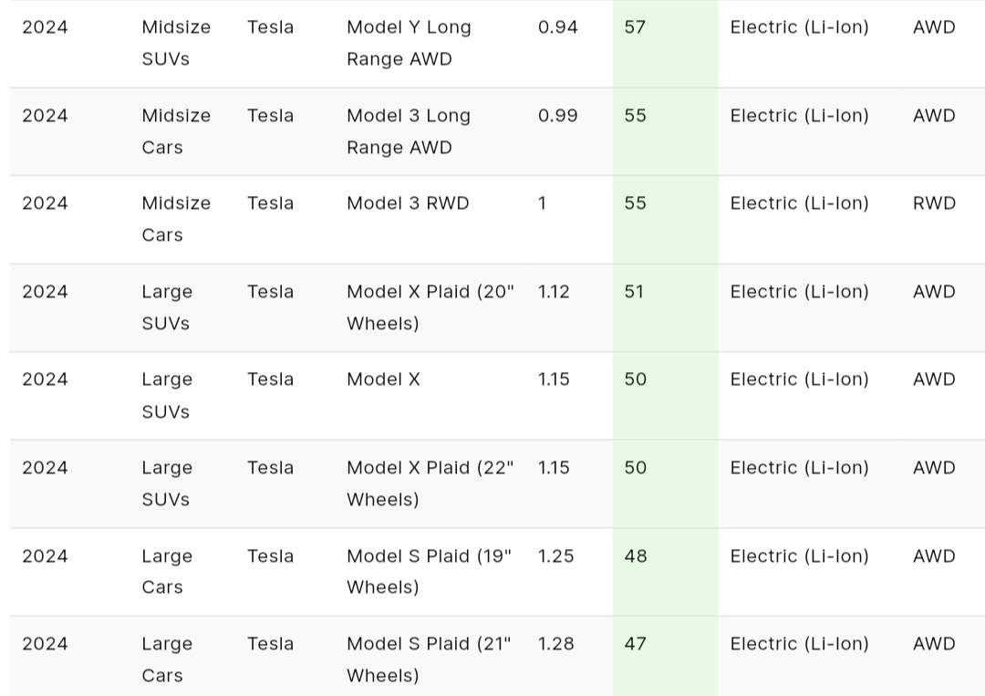The height and width of the screenshot is (696, 985).
Task: Click the Model Y Long Range AWD cell
Action: coord(409,43)
